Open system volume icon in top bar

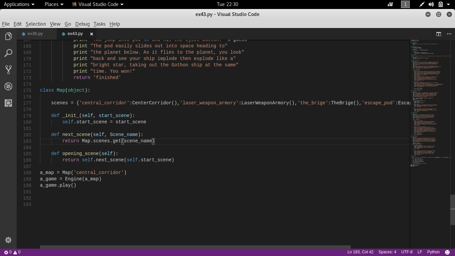coord(431,4)
